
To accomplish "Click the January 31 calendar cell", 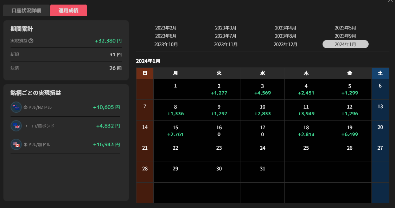I will tap(262, 172).
